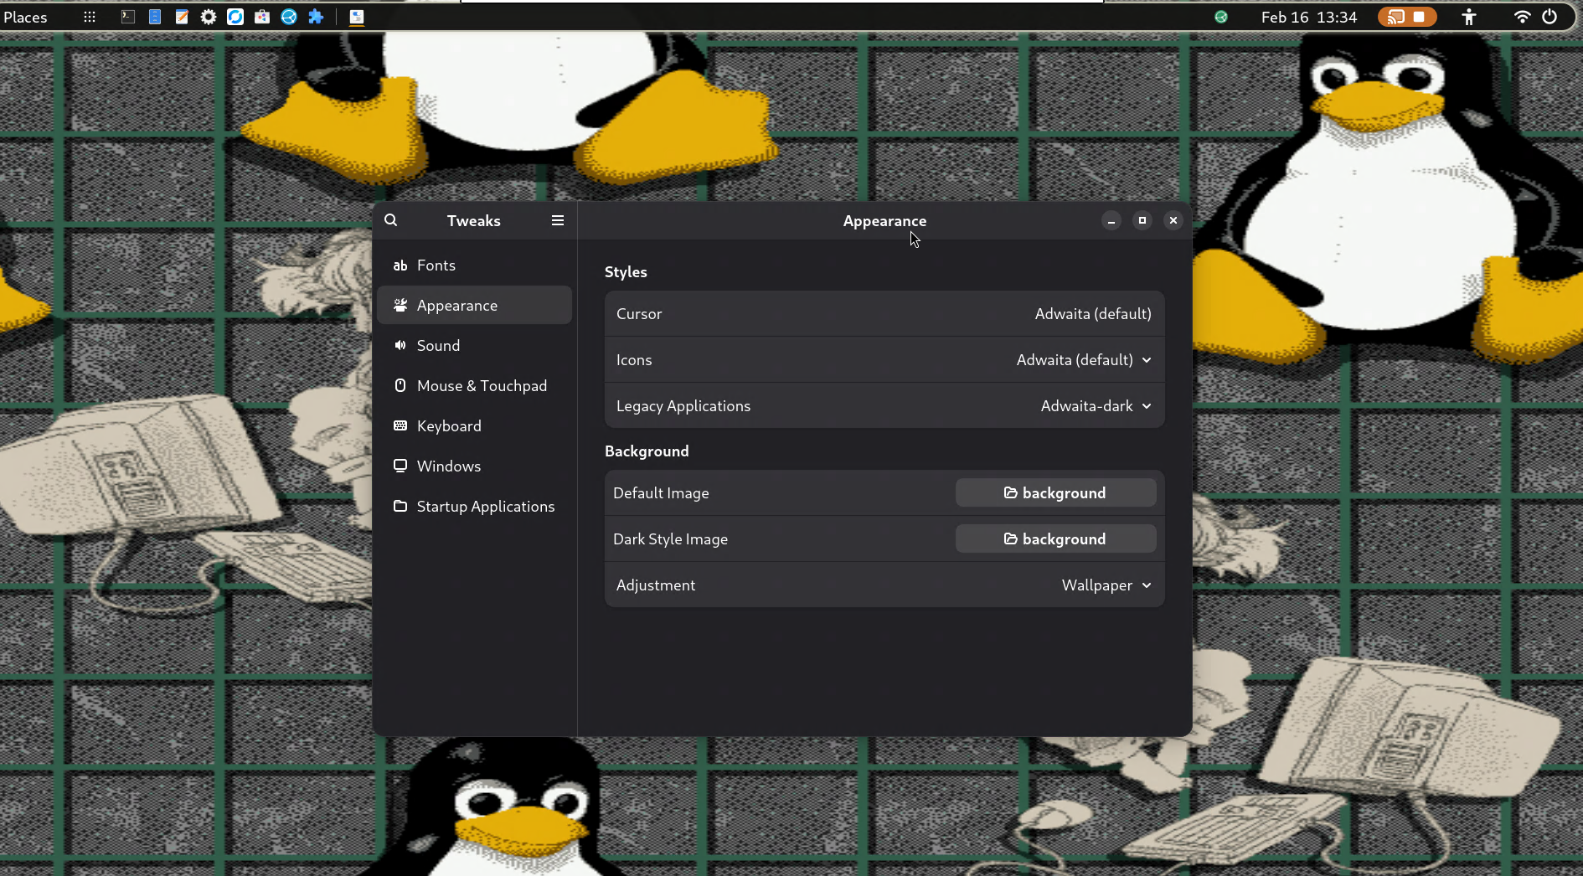Click the Dark Style Image label
Viewport: 1583px width, 876px height.
point(670,539)
